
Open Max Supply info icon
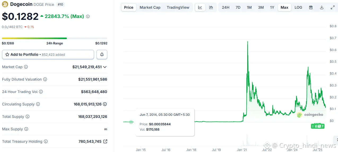click(26, 129)
